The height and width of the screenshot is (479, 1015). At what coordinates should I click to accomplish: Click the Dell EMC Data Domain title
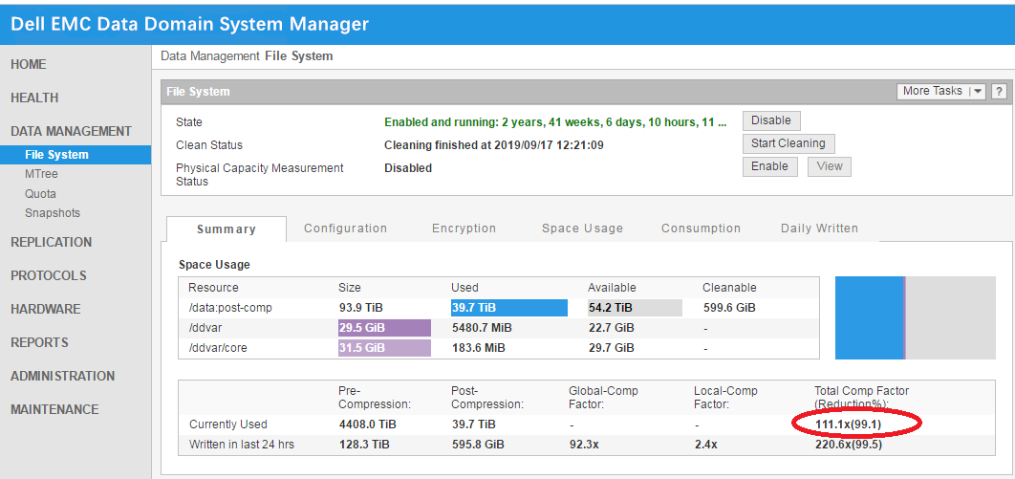(x=189, y=25)
